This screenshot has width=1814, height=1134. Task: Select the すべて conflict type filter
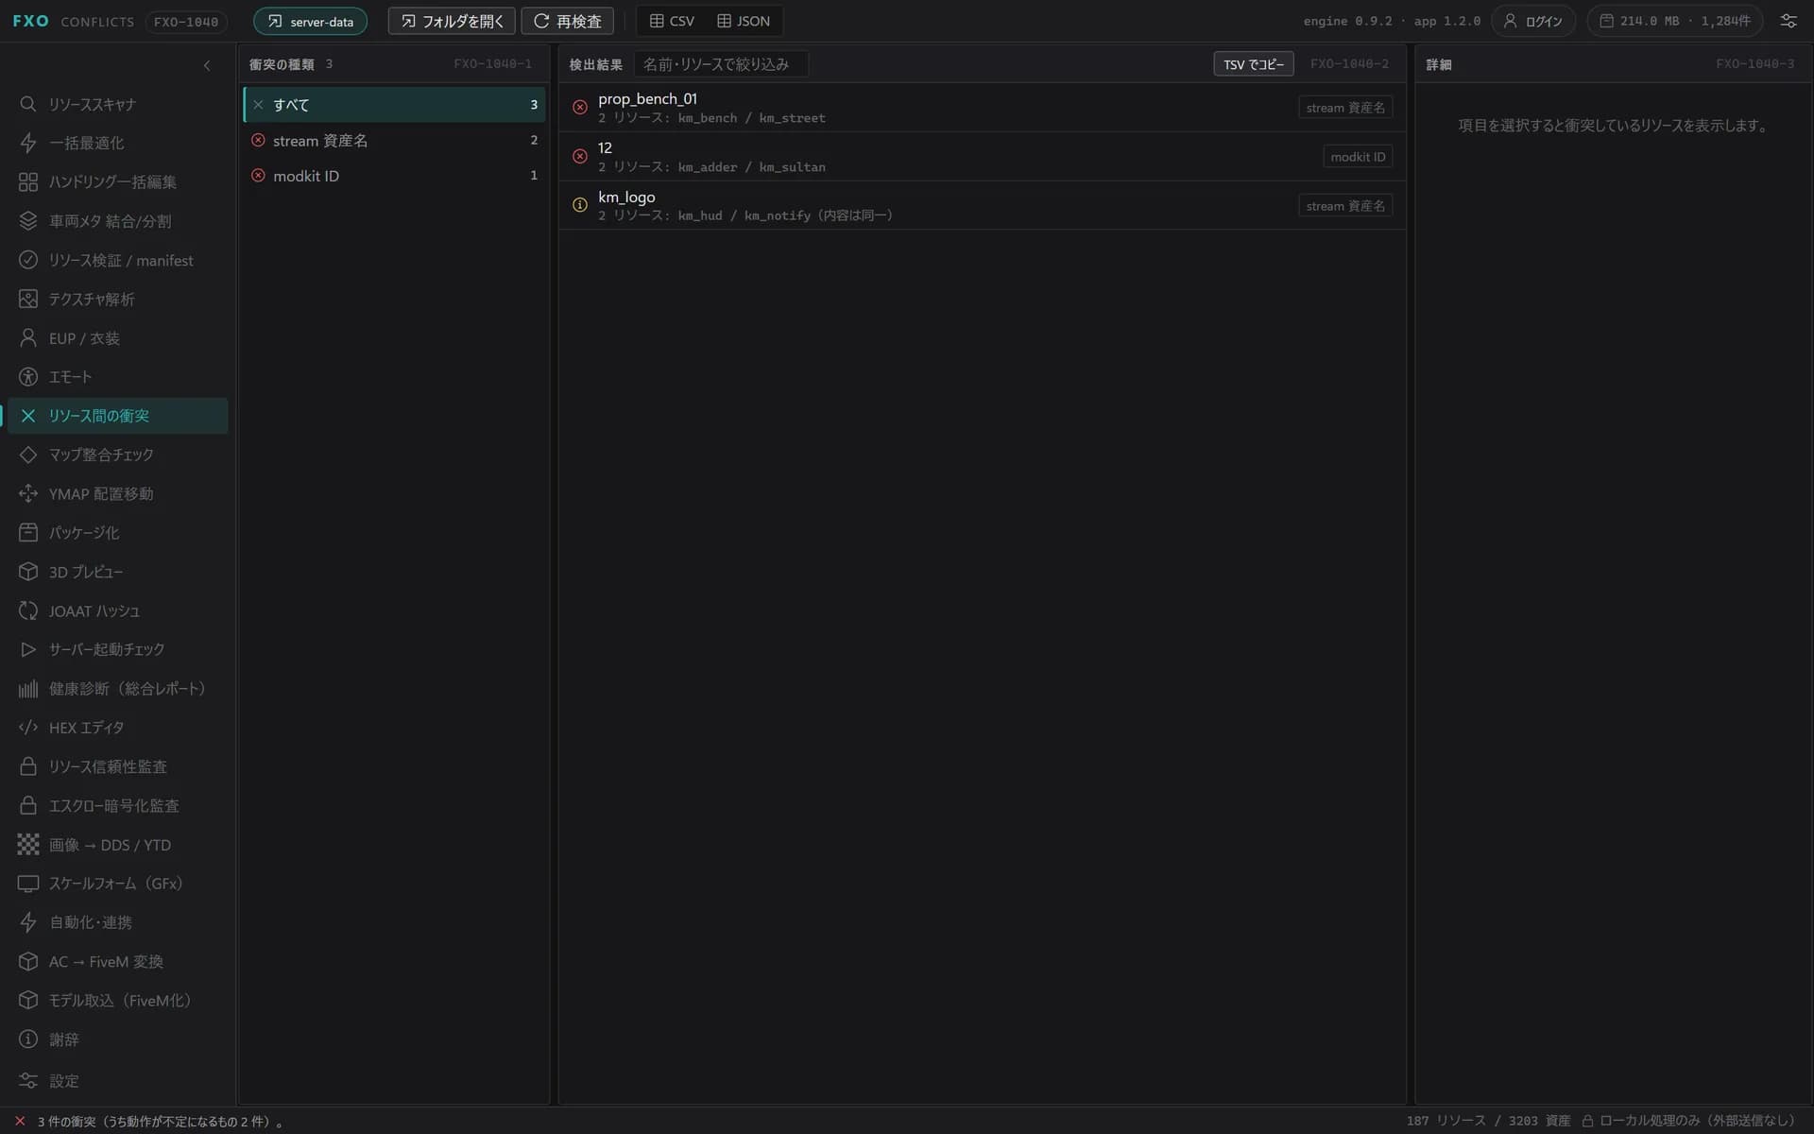pyautogui.click(x=394, y=104)
